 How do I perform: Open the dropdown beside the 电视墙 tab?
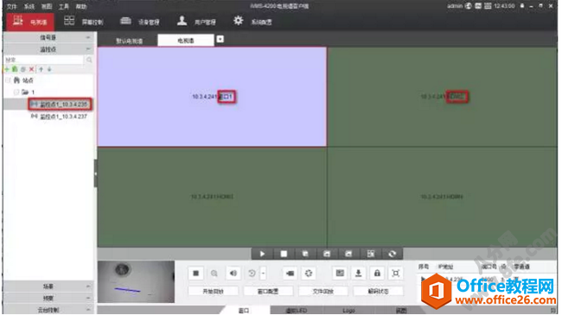(x=220, y=39)
